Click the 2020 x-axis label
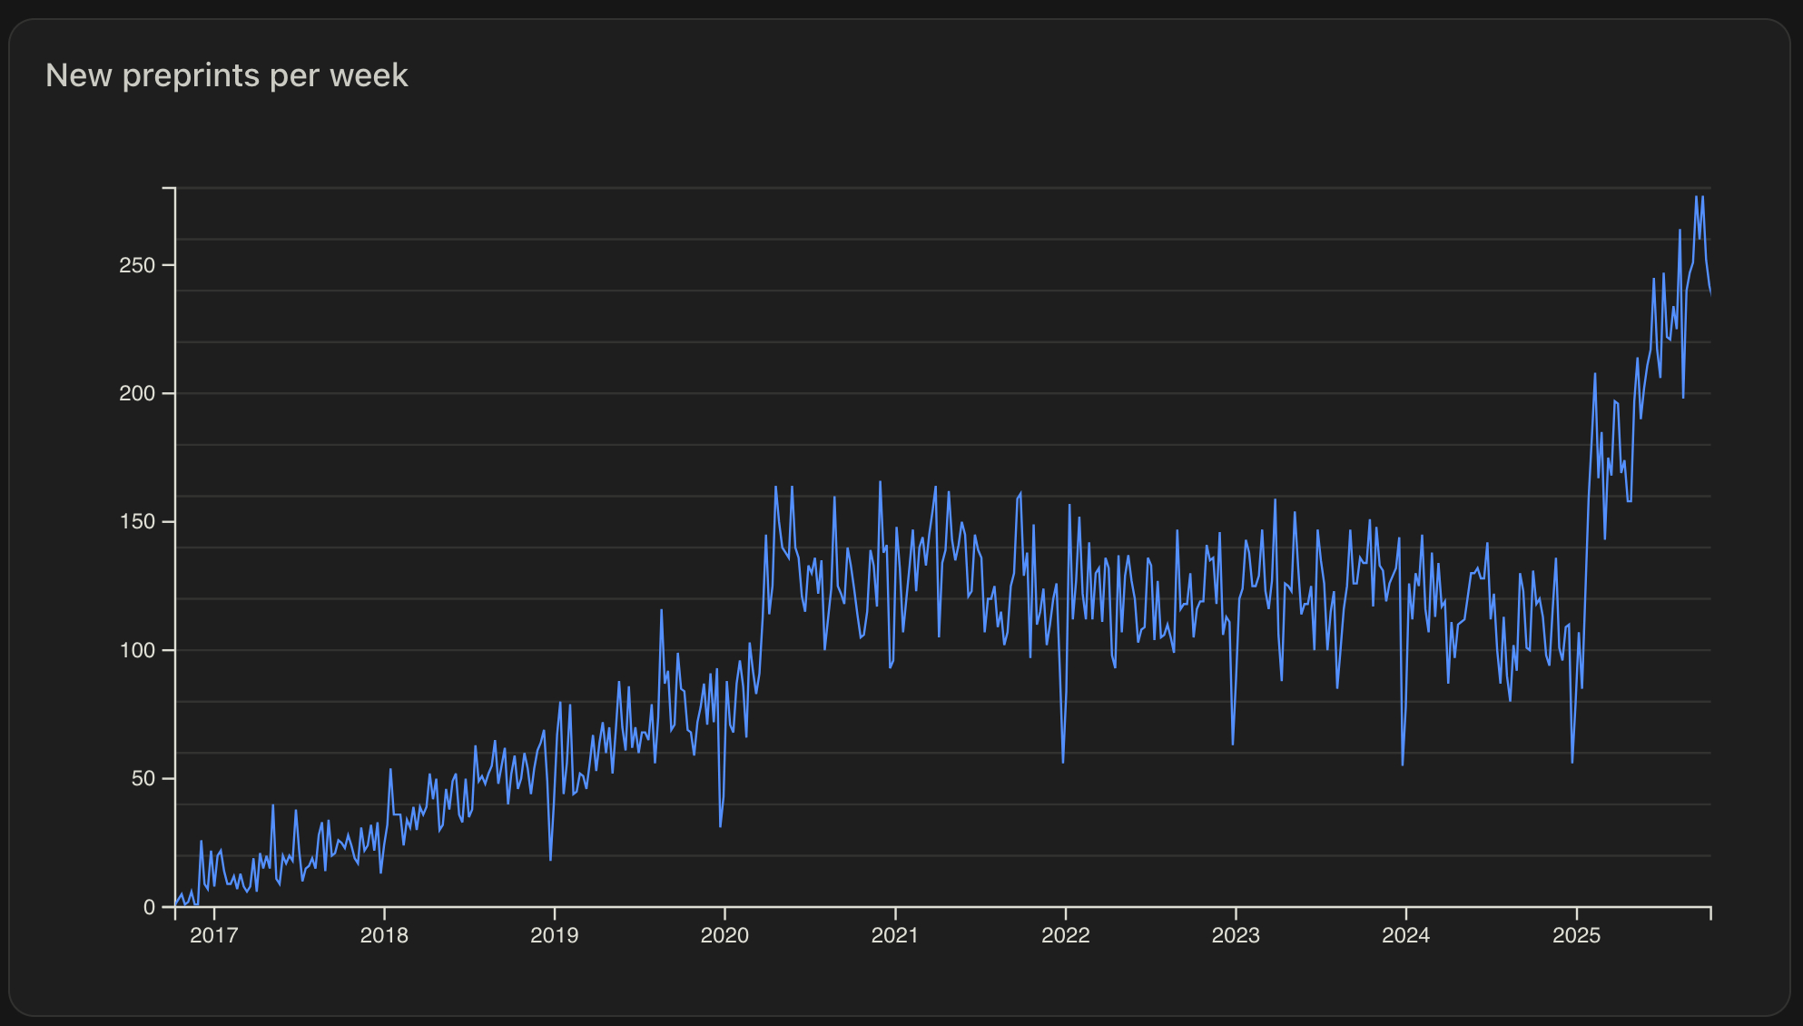 [x=724, y=935]
